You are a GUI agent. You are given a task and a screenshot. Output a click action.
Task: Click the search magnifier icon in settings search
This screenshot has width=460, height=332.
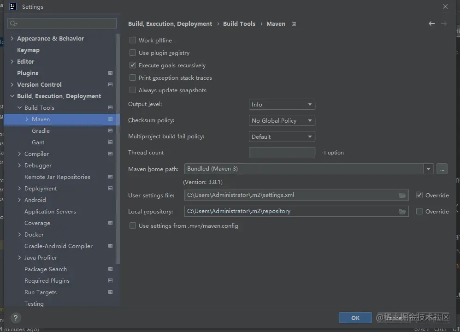13,24
